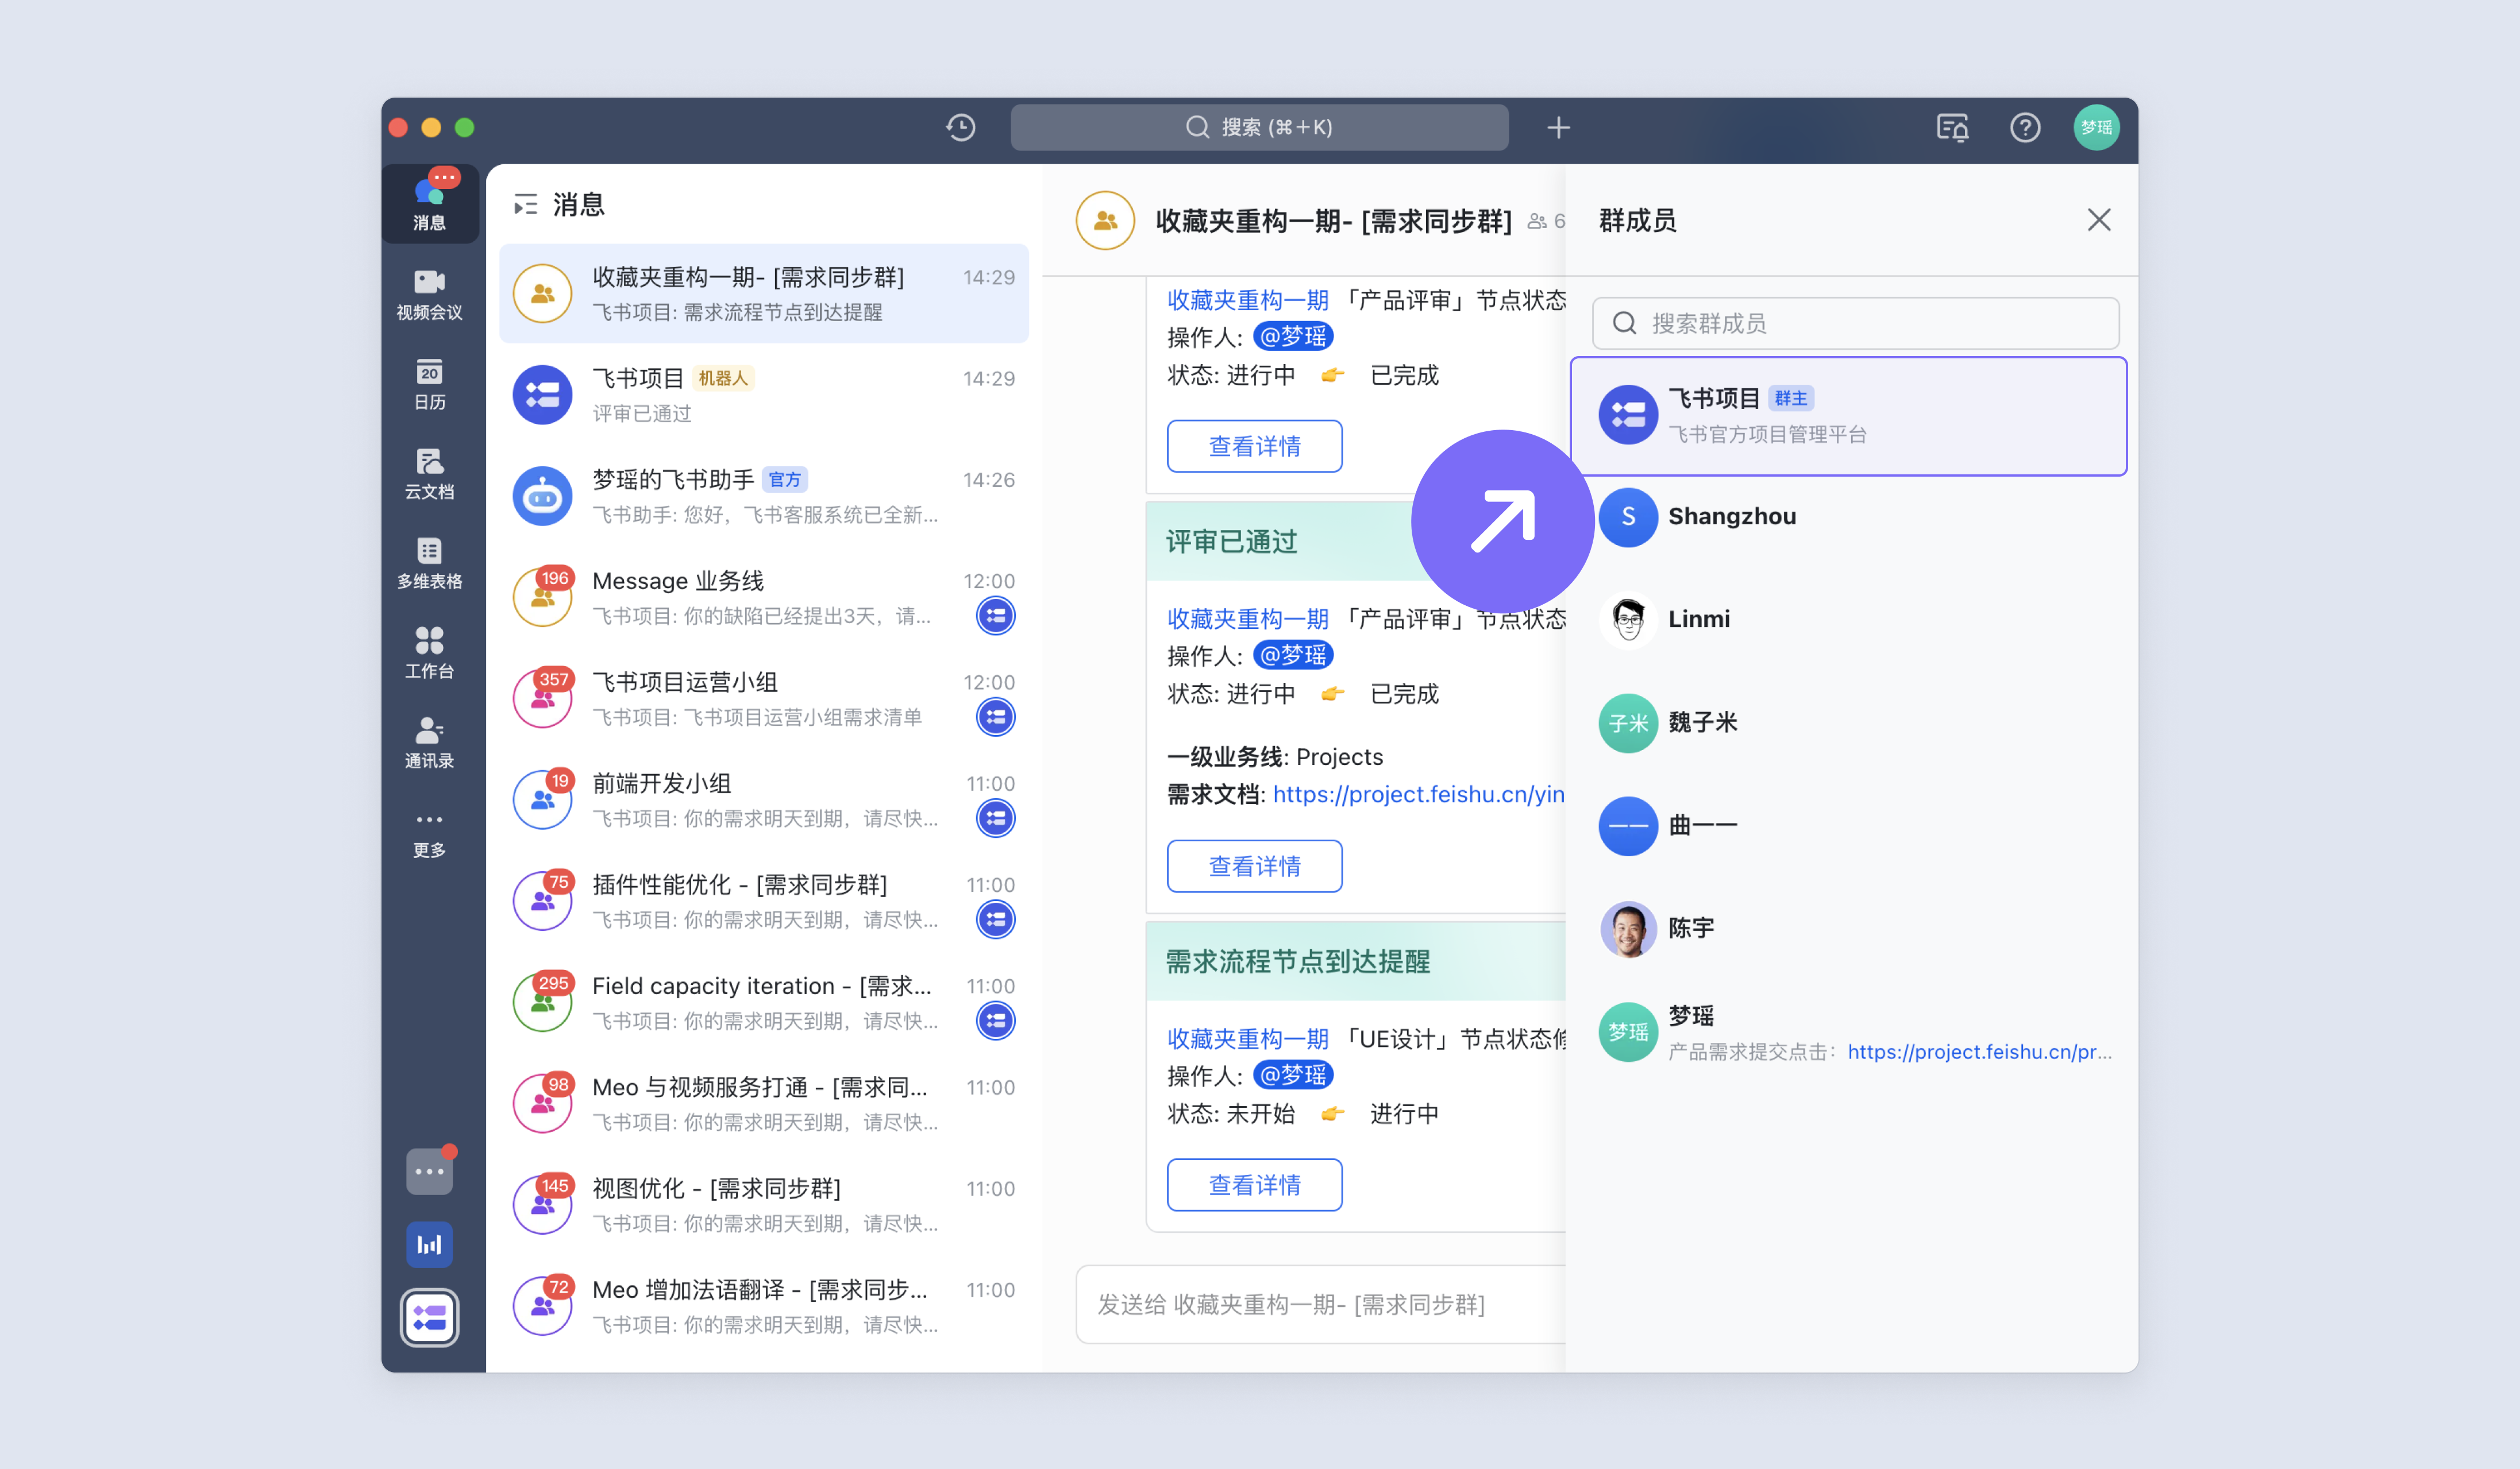2520x1469 pixels.
Task: Select member 魏子米 in the list
Action: click(1848, 722)
